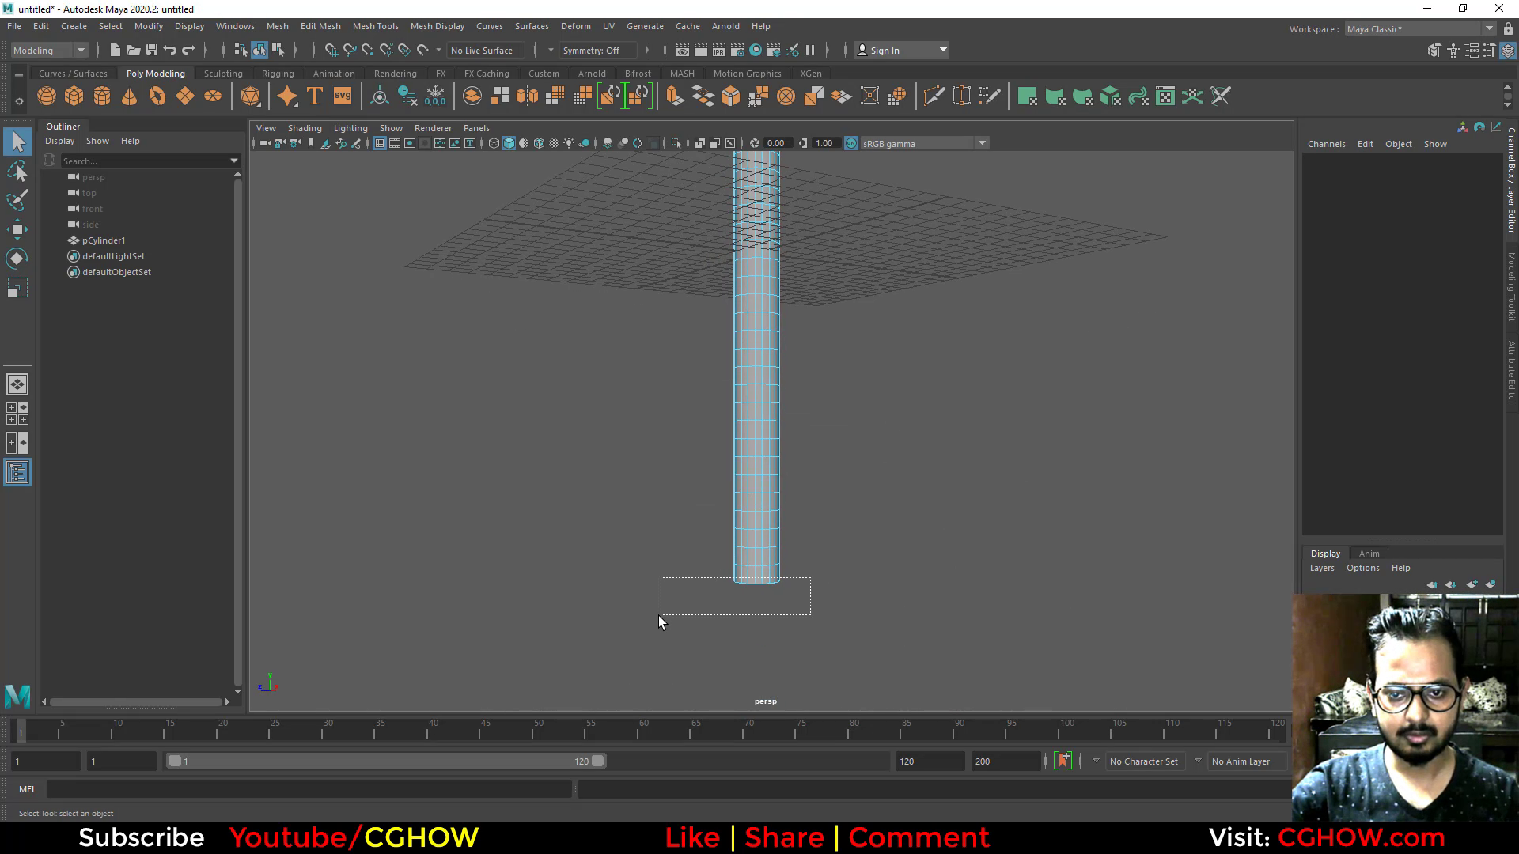Open the Type tool on the shelf

(x=314, y=96)
